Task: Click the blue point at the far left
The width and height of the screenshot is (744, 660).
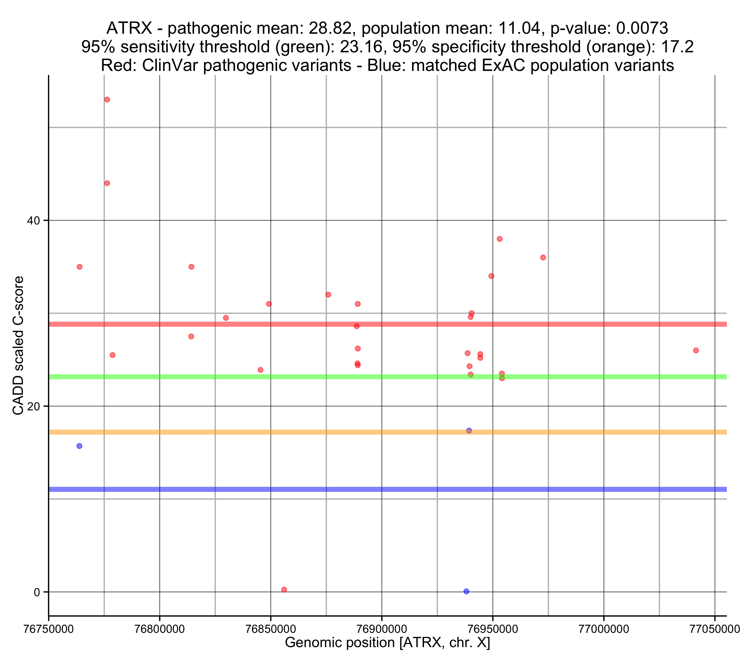Action: click(79, 446)
